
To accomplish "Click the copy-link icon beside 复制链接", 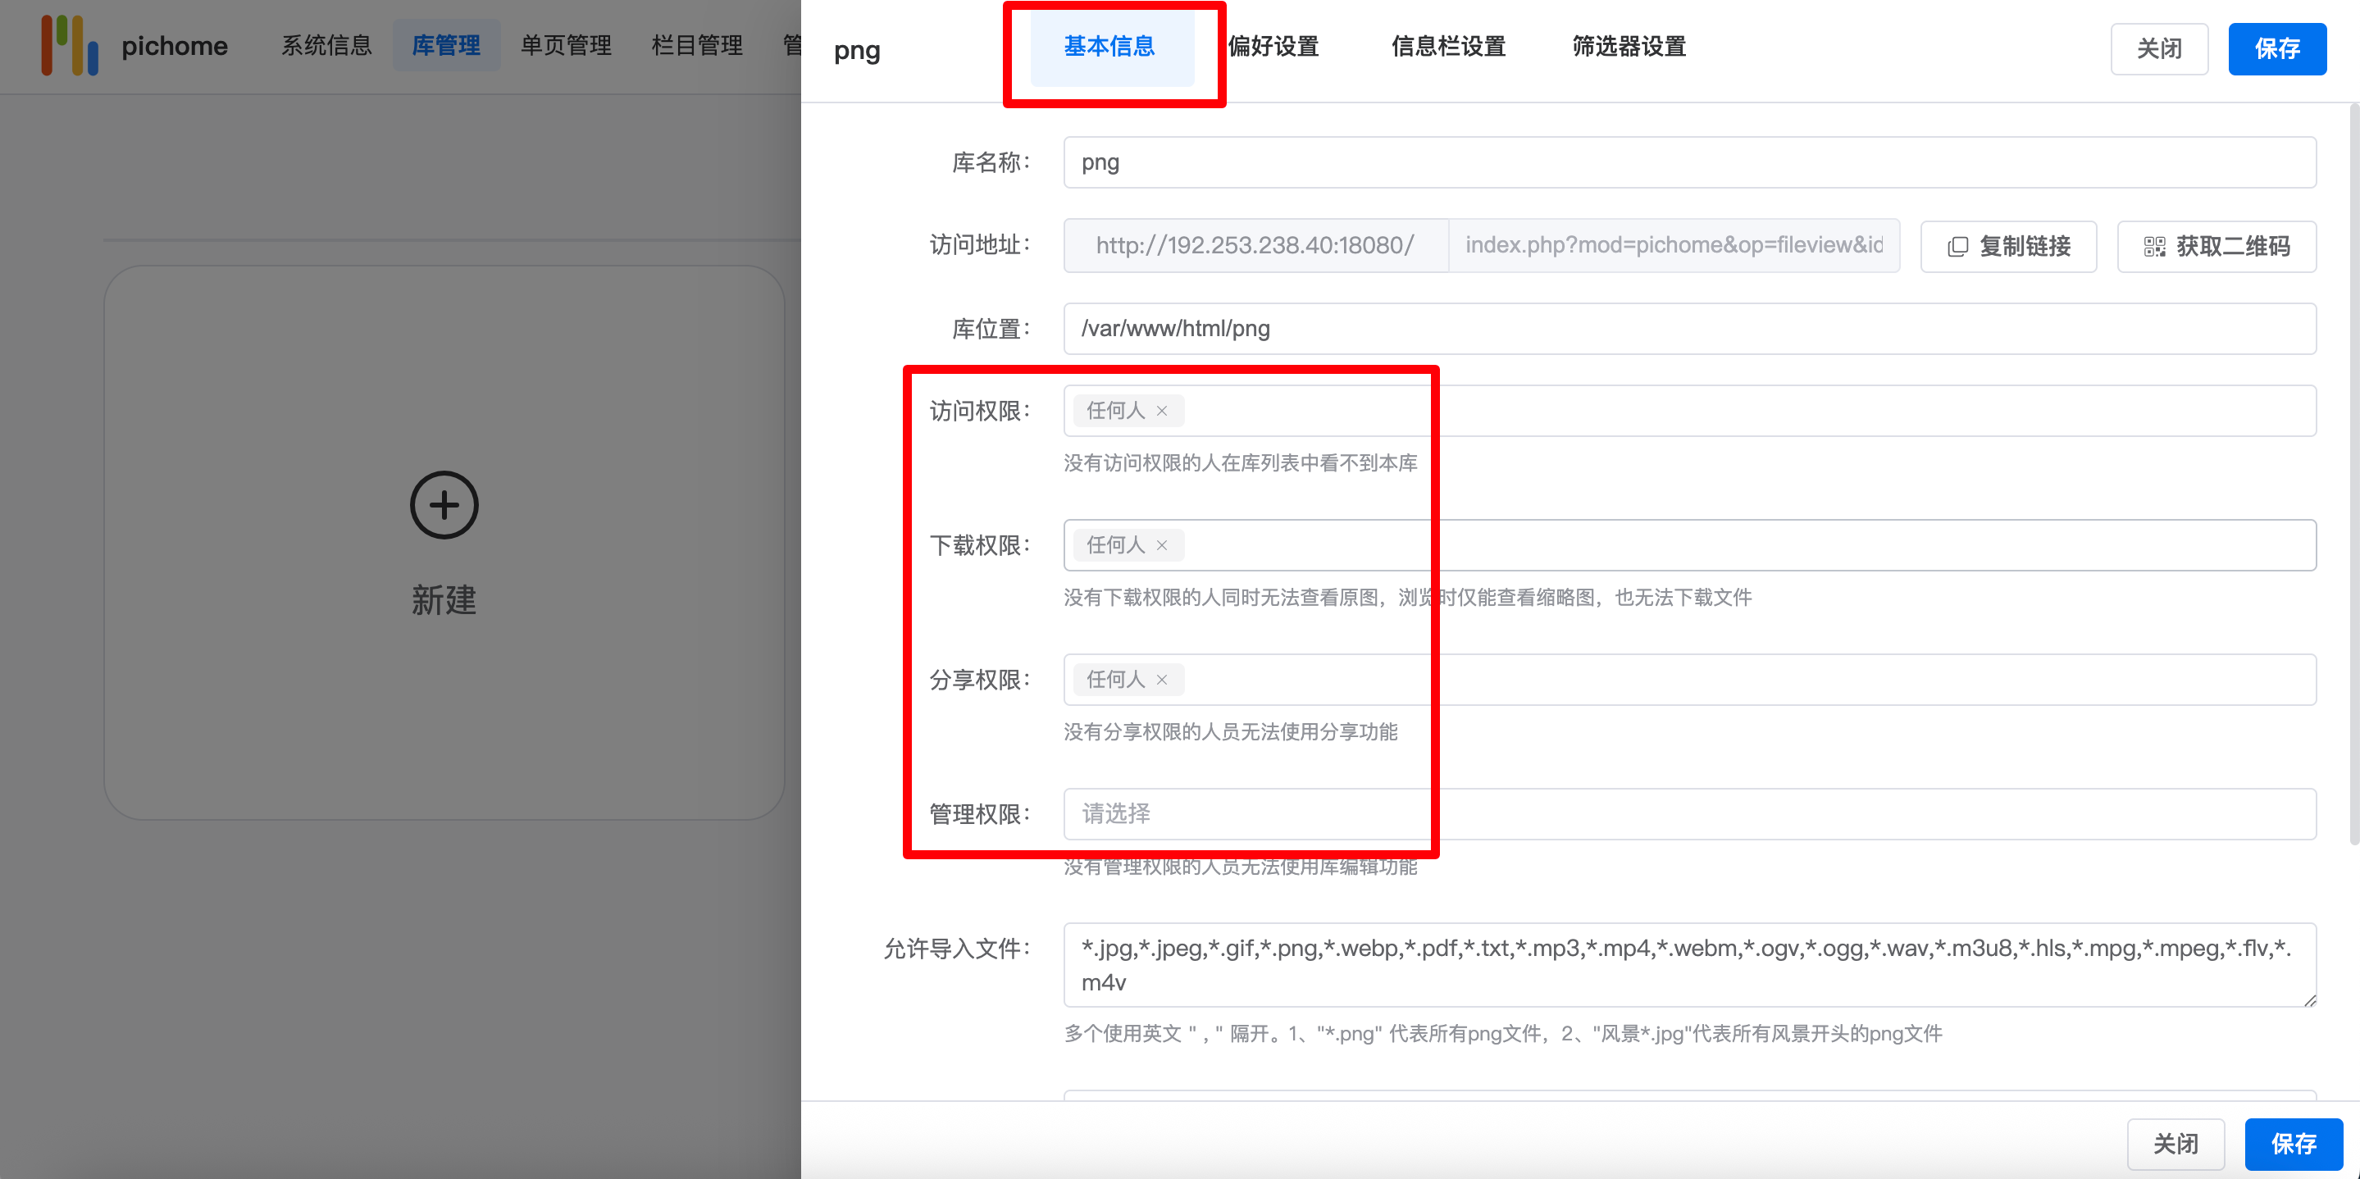I will coord(1958,245).
